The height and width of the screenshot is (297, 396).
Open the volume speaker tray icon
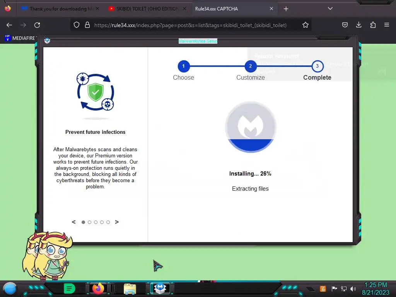[353, 288]
